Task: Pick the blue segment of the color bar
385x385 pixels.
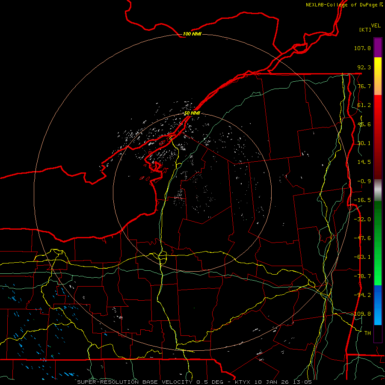Action: click(x=378, y=305)
